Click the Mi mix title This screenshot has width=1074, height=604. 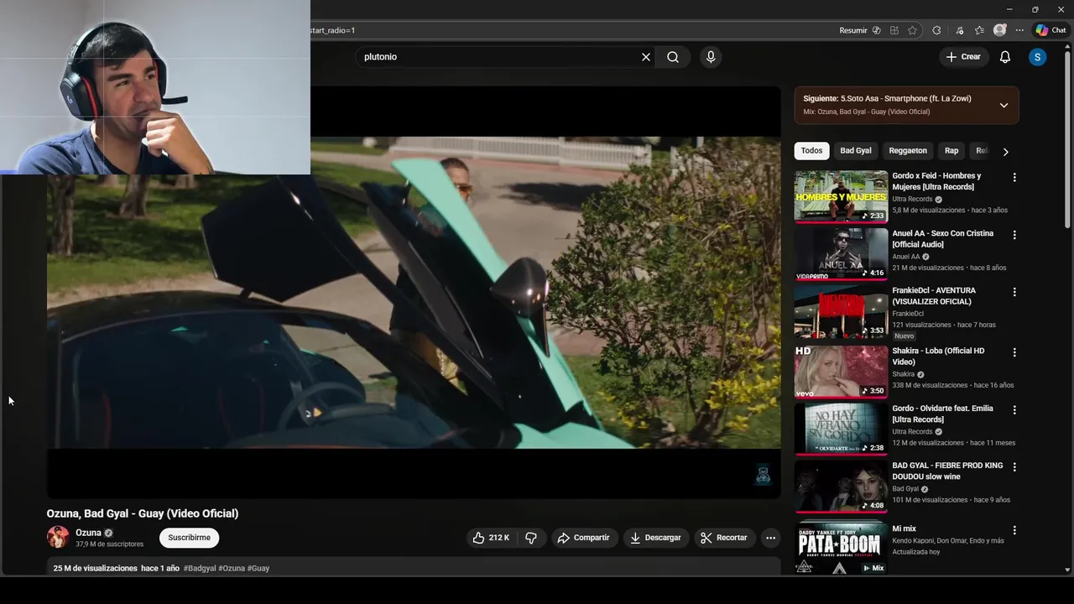(x=904, y=529)
